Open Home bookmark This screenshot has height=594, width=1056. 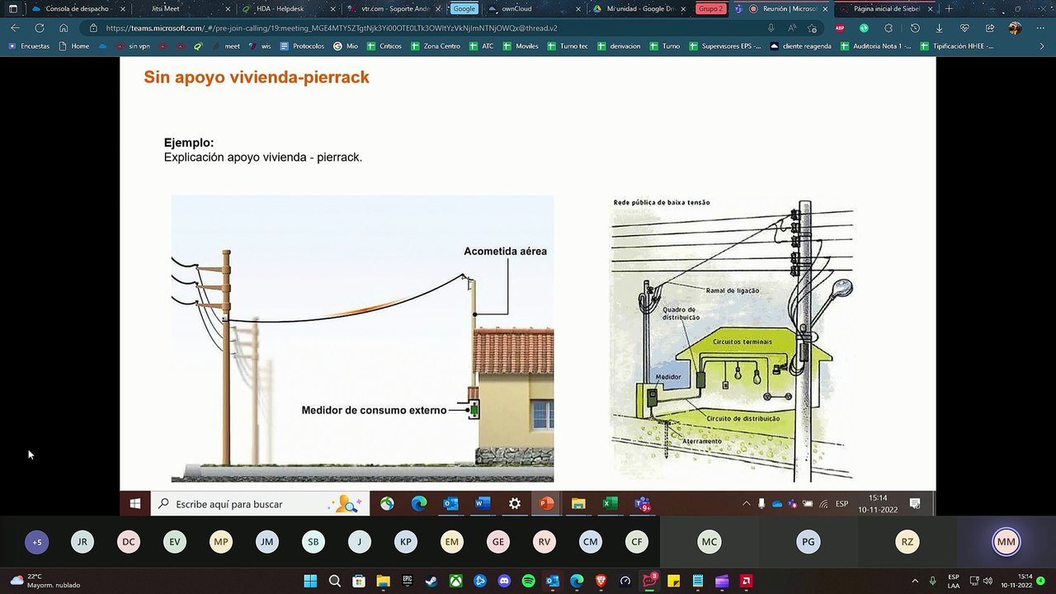pyautogui.click(x=74, y=46)
